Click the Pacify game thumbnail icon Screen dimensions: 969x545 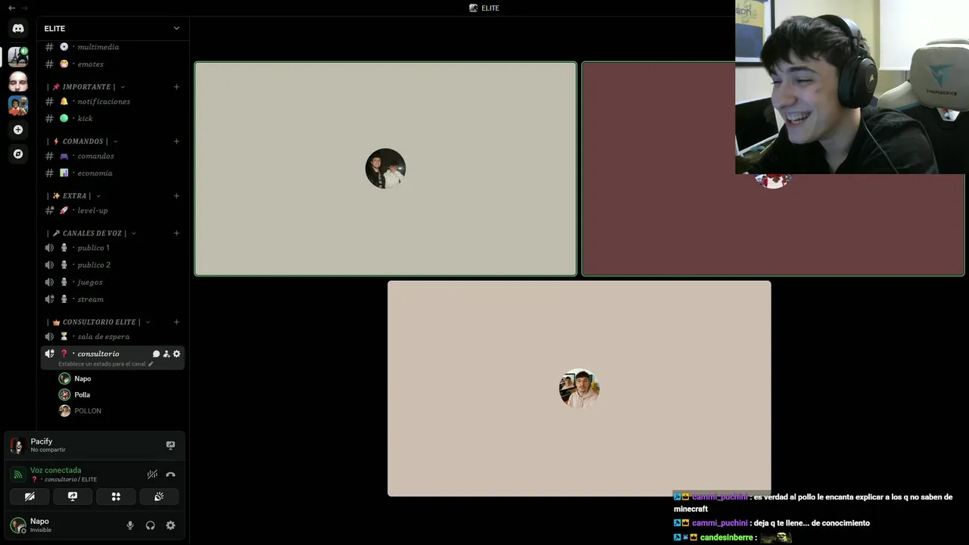tap(17, 445)
